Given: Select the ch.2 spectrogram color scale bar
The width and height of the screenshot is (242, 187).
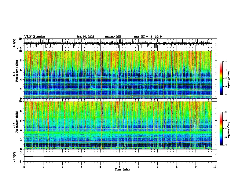Looking at the screenshot, I should coord(221,129).
